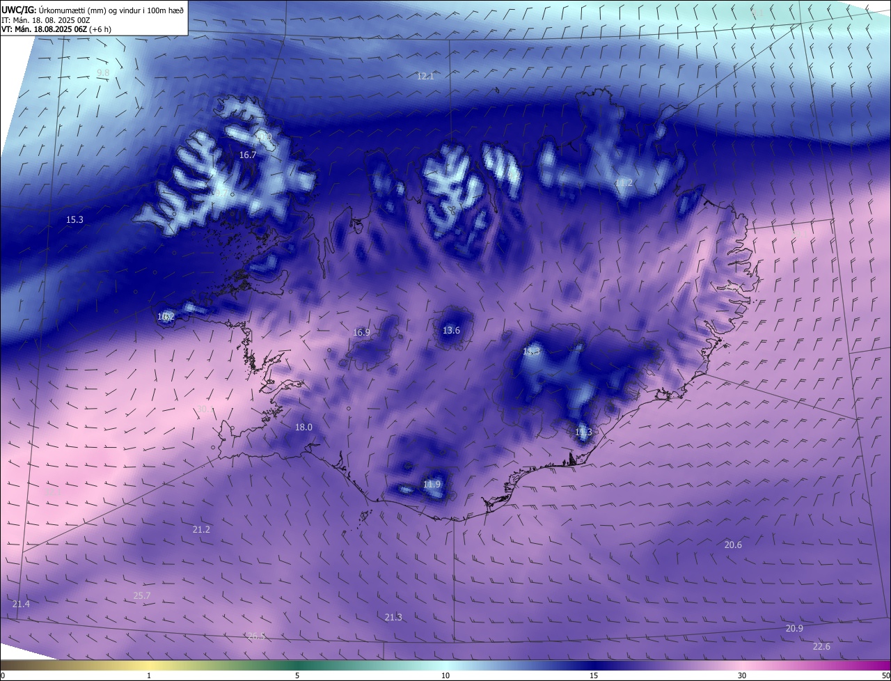This screenshot has width=891, height=681.
Task: Click the map value label 21.2
Action: point(201,530)
